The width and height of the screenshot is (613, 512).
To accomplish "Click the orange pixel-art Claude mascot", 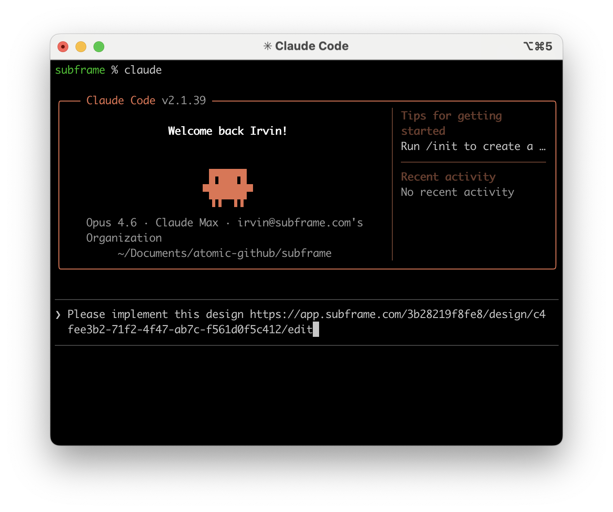I will point(228,188).
